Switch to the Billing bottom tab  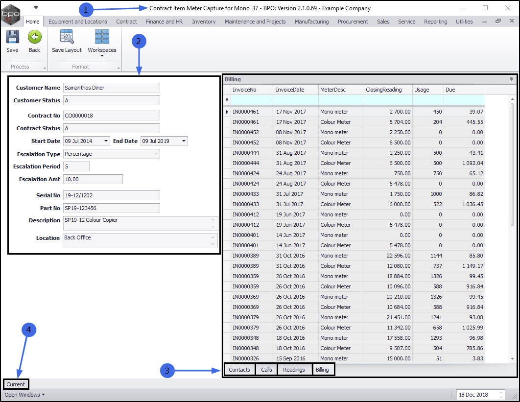point(322,370)
